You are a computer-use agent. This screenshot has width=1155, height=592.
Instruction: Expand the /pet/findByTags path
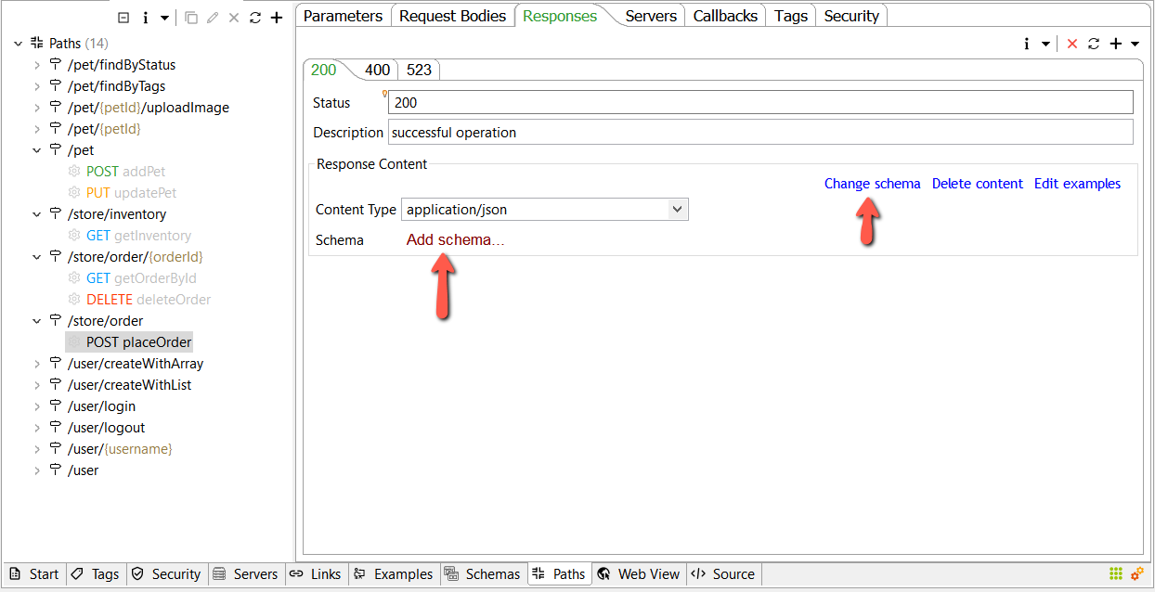(37, 86)
